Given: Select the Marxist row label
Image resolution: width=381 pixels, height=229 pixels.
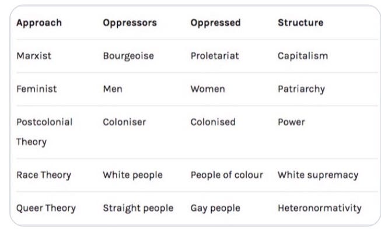Looking at the screenshot, I should click(x=34, y=56).
